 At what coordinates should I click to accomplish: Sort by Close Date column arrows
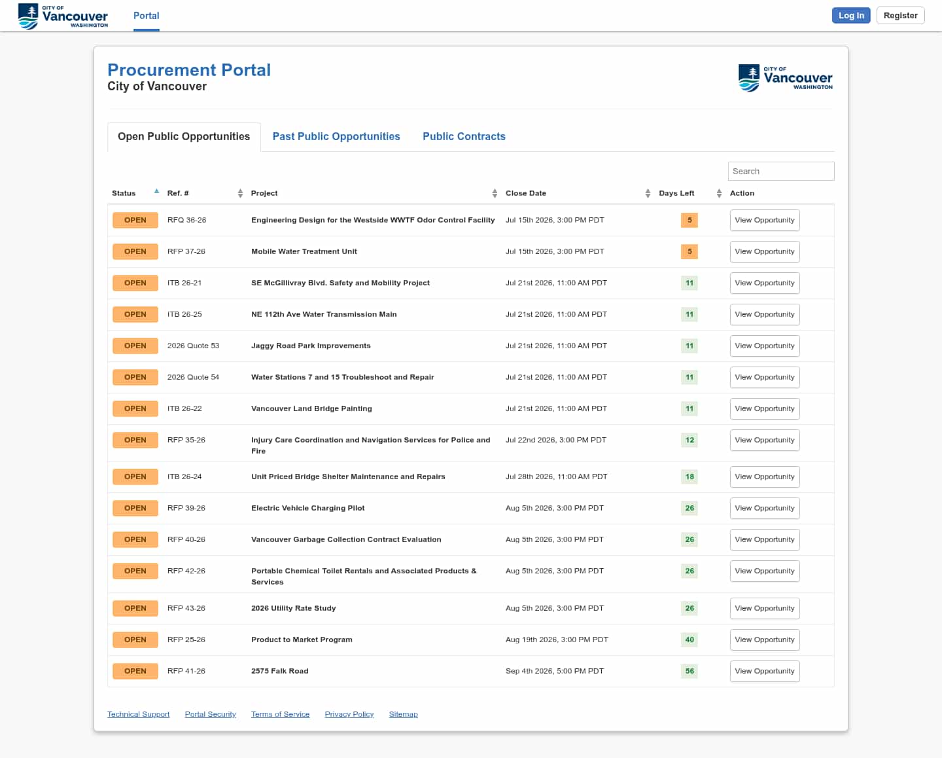coord(648,193)
